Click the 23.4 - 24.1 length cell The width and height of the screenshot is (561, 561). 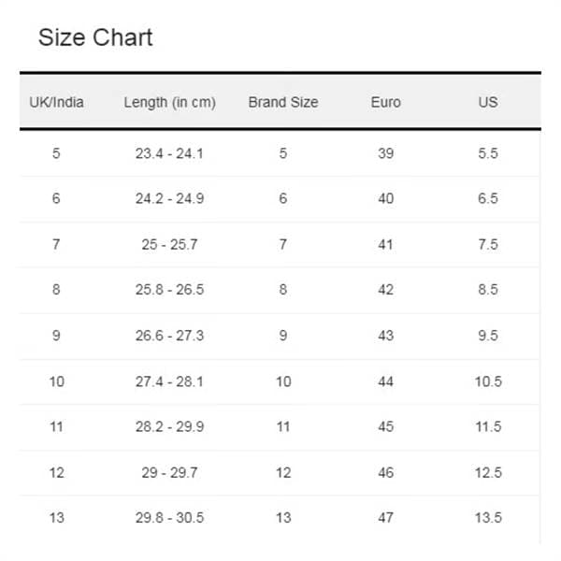[x=169, y=153]
